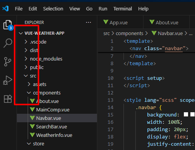Collapse the store folder
Screen dimensions: 195x150
point(57,143)
